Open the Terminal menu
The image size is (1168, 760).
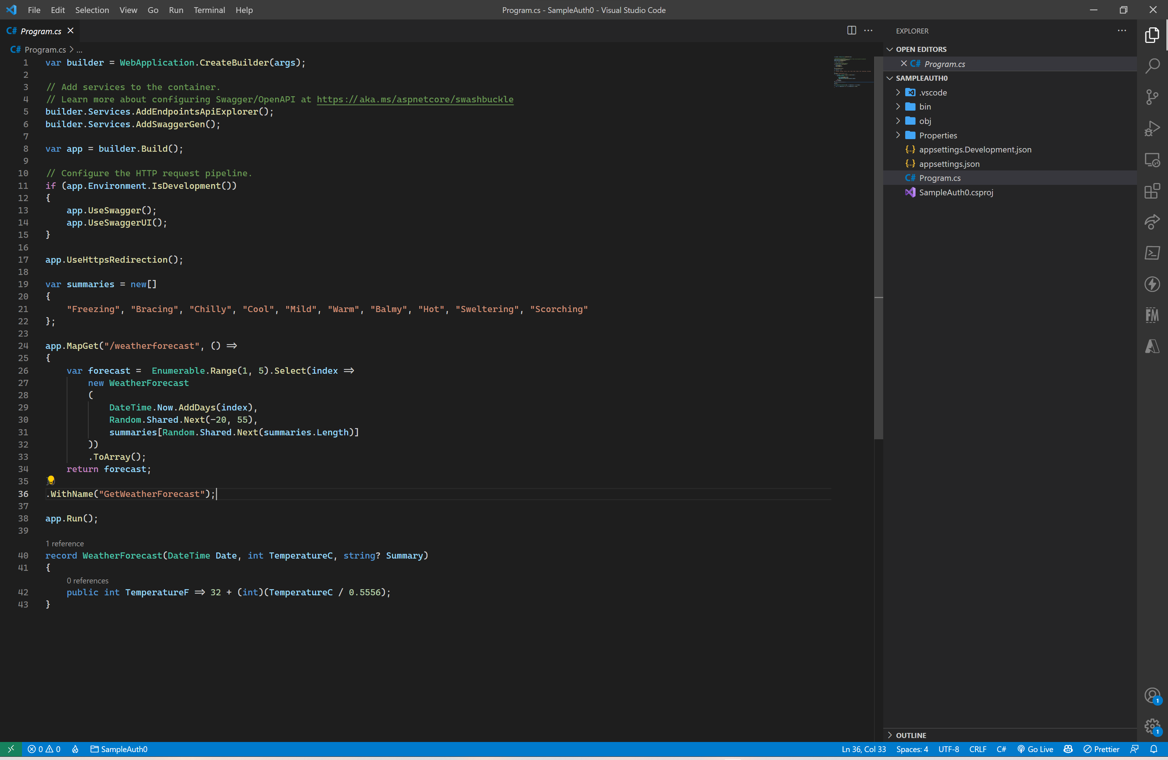209,10
